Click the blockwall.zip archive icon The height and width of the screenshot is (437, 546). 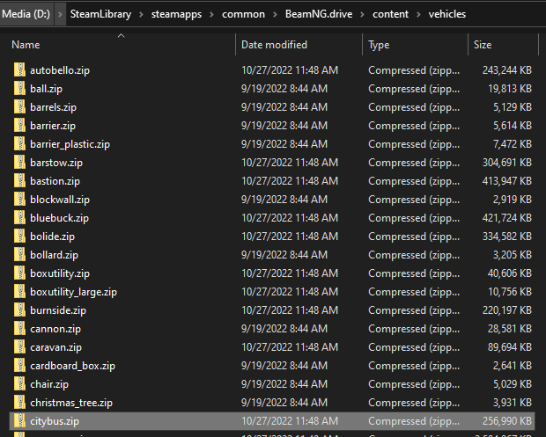coord(20,199)
